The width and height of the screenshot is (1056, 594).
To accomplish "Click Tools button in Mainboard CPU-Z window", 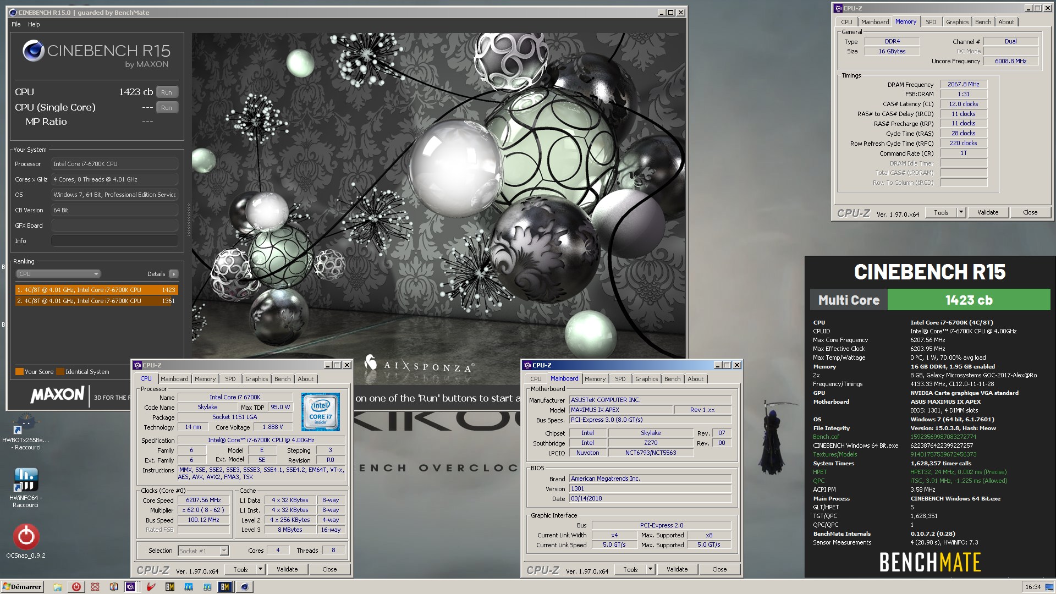I will (630, 569).
